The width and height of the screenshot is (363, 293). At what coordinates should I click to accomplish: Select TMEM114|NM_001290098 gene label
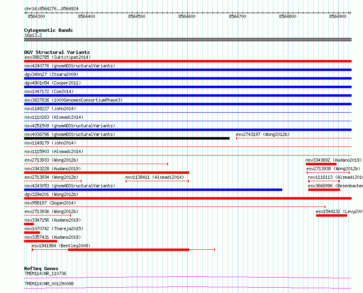[x=49, y=284]
